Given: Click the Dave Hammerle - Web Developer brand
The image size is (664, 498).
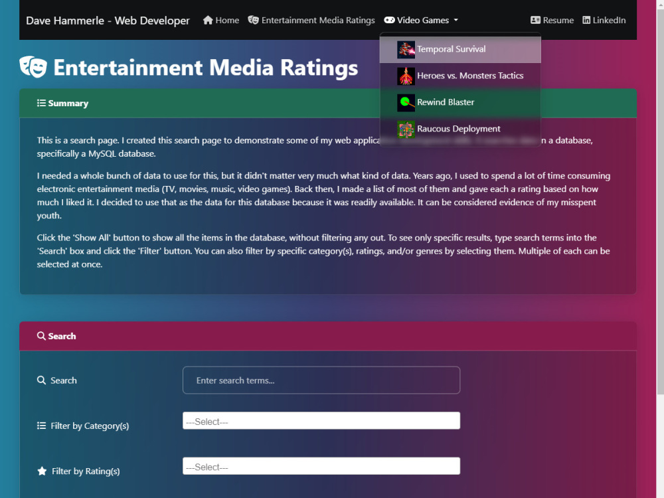Looking at the screenshot, I should pos(108,21).
